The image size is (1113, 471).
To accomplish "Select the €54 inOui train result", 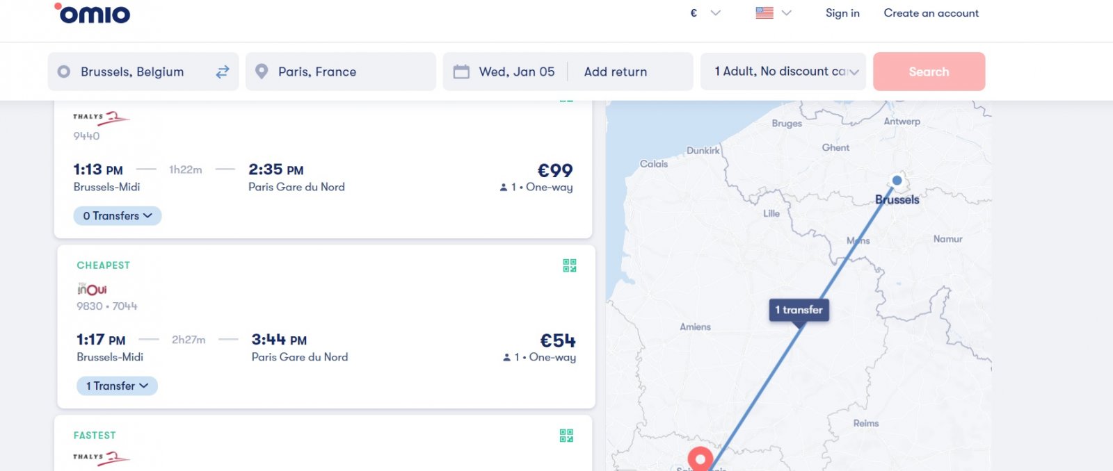I will click(326, 327).
